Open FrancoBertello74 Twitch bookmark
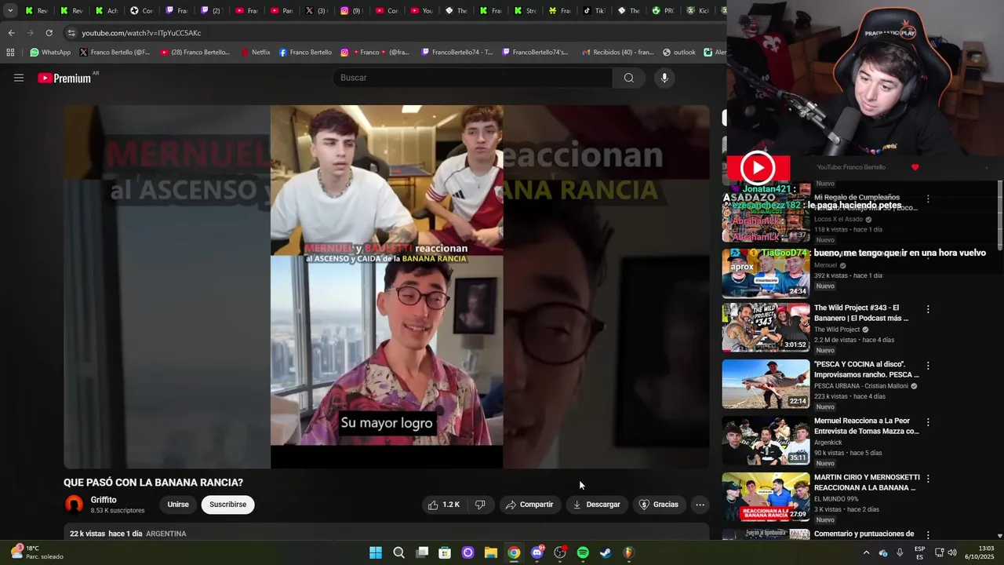This screenshot has height=565, width=1004. (457, 53)
